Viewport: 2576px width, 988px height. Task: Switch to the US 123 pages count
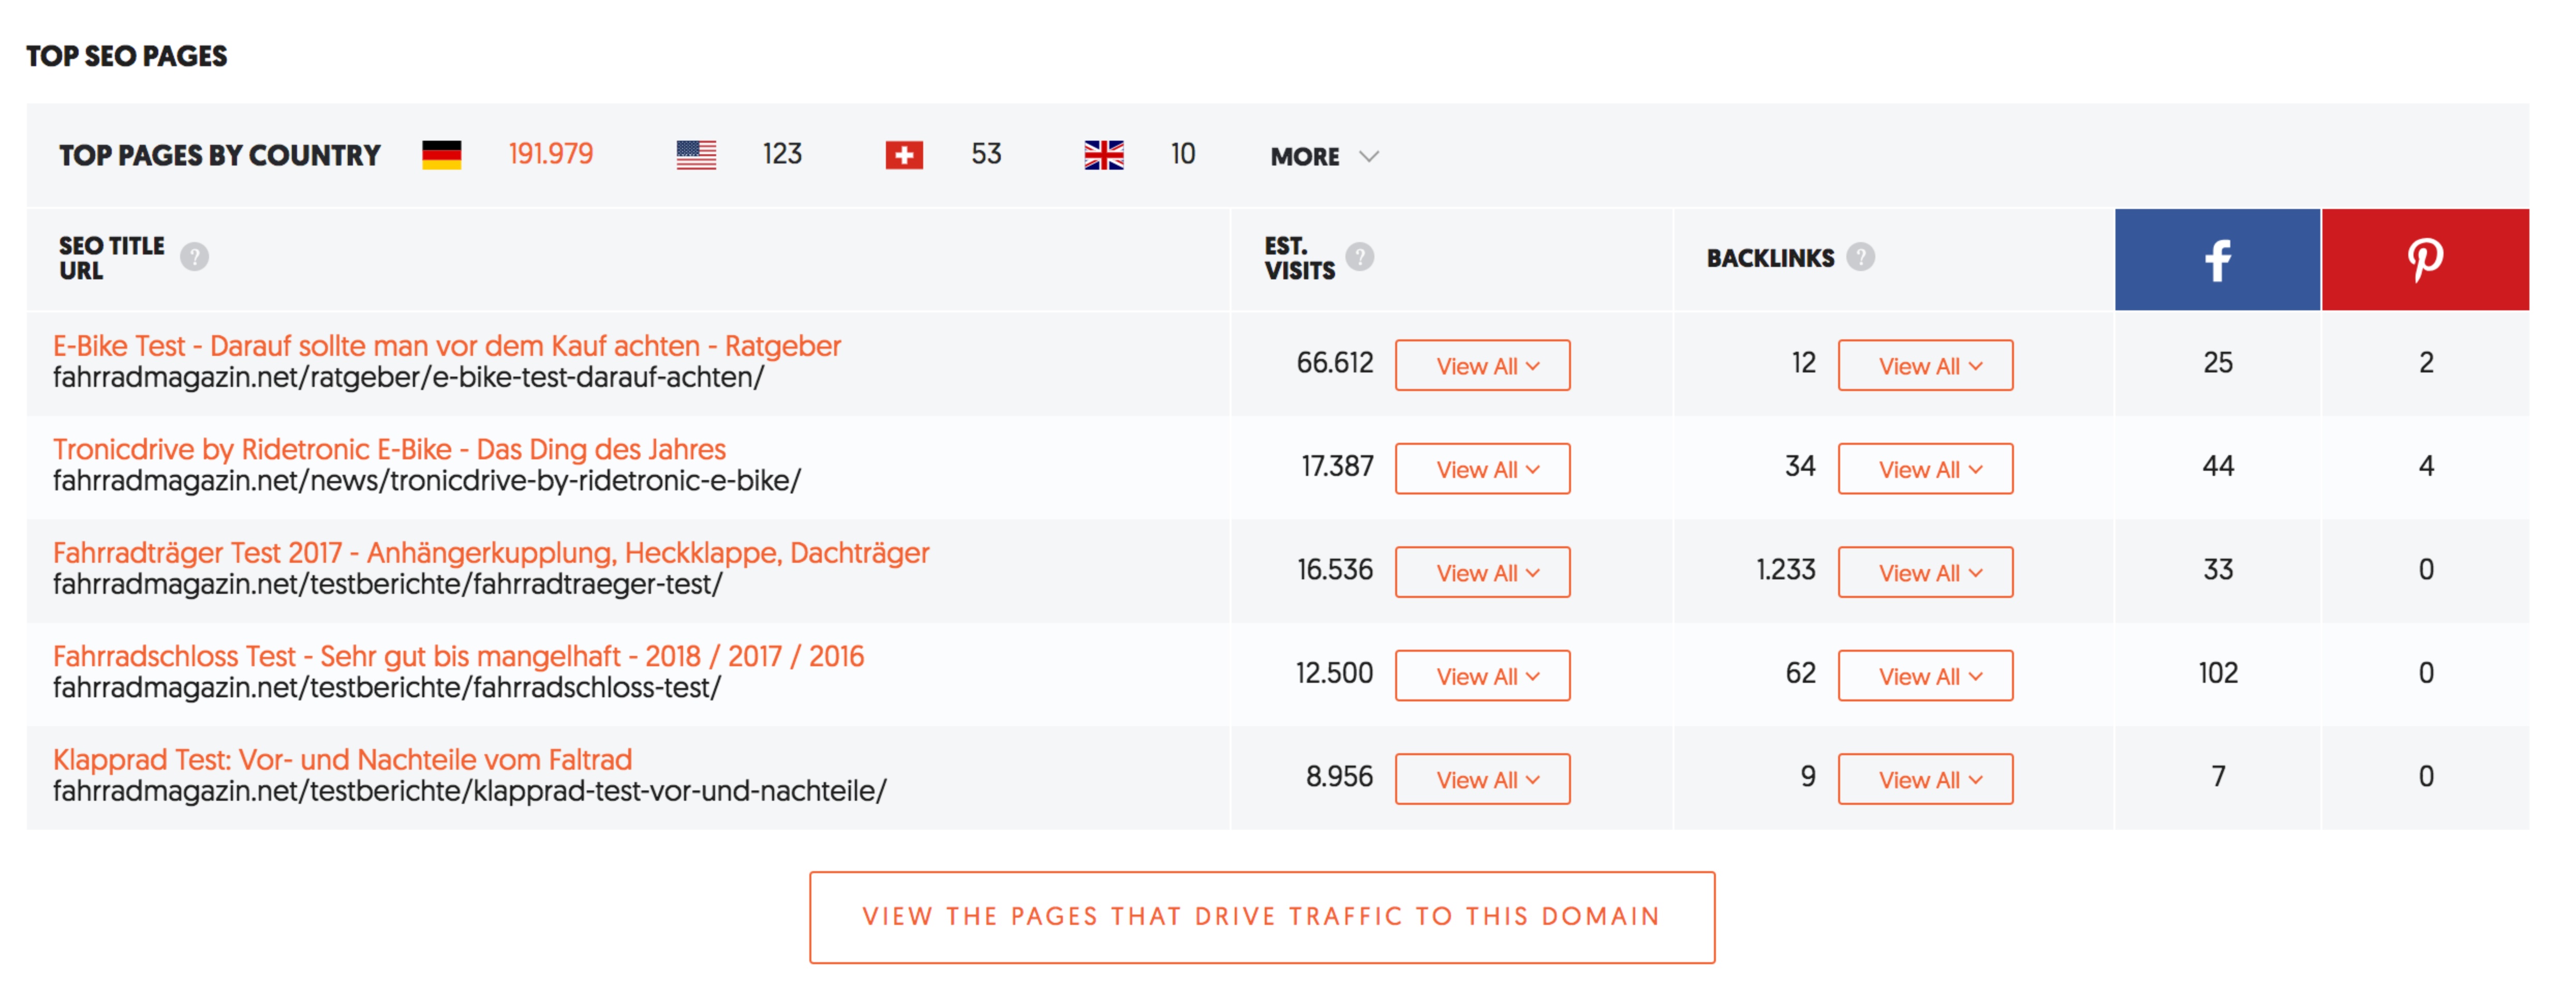click(782, 154)
